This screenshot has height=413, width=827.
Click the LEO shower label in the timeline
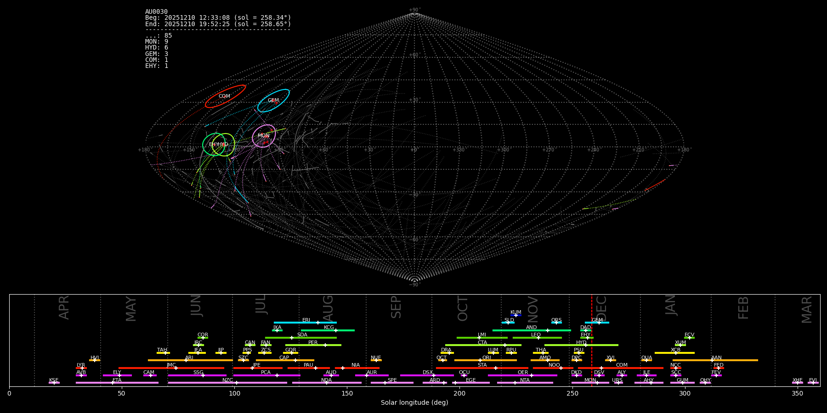tap(536, 335)
